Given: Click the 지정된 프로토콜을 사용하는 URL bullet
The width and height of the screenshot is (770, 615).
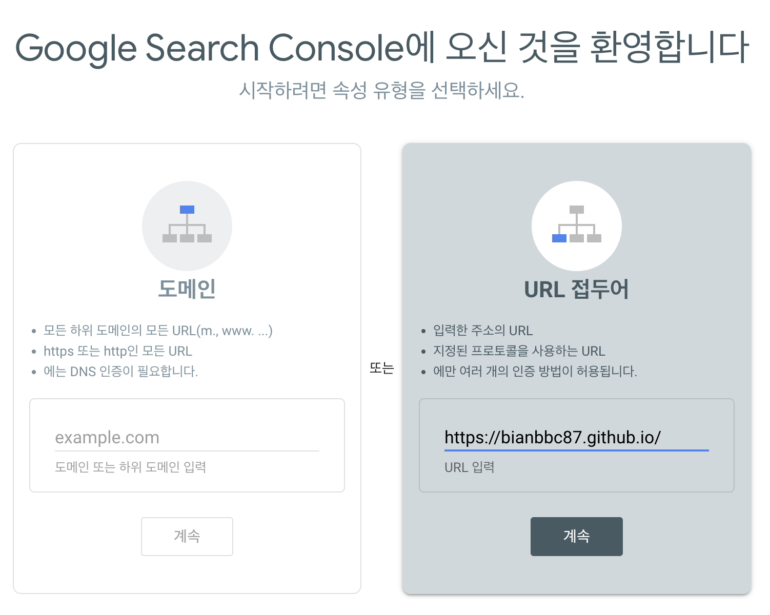Looking at the screenshot, I should pos(519,351).
